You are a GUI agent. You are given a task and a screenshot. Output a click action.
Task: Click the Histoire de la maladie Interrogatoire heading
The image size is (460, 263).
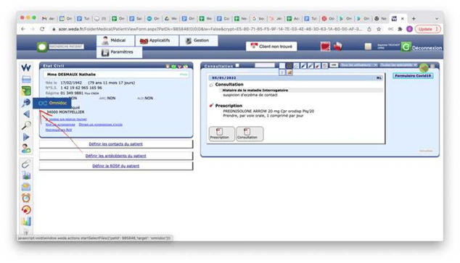tap(255, 91)
